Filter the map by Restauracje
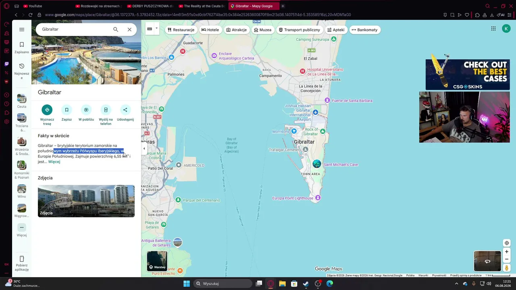The width and height of the screenshot is (516, 290). coord(181,30)
